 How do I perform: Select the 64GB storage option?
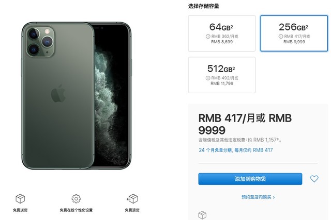222,33
